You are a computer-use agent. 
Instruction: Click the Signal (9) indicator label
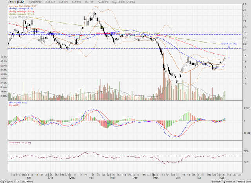(x=14, y=105)
